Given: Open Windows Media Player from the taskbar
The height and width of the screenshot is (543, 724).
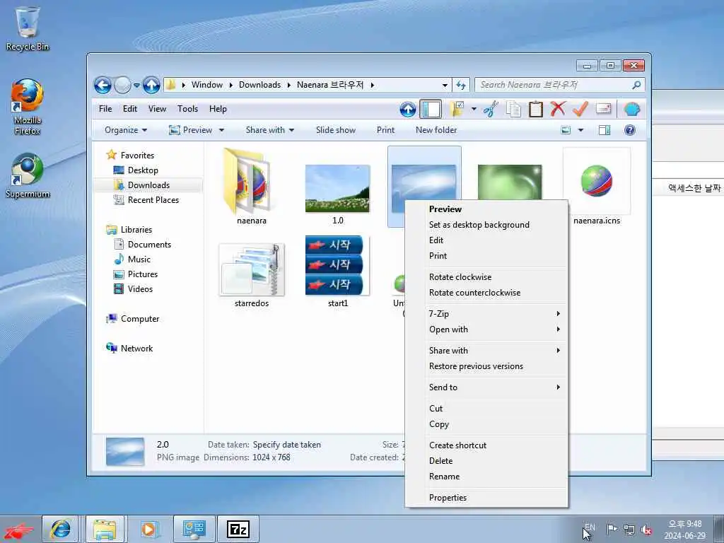Looking at the screenshot, I should point(149,529).
